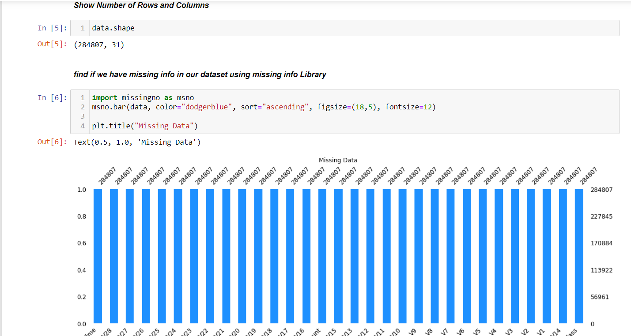Click the Class bar at the chart's right end
This screenshot has height=336, width=631.
tap(579, 256)
